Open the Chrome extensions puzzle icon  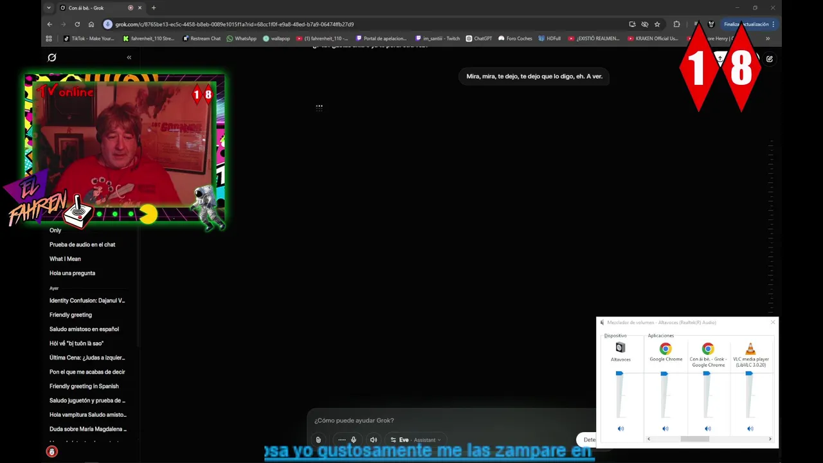(x=676, y=24)
